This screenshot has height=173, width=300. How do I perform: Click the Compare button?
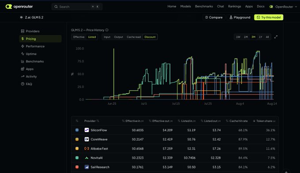[214, 17]
